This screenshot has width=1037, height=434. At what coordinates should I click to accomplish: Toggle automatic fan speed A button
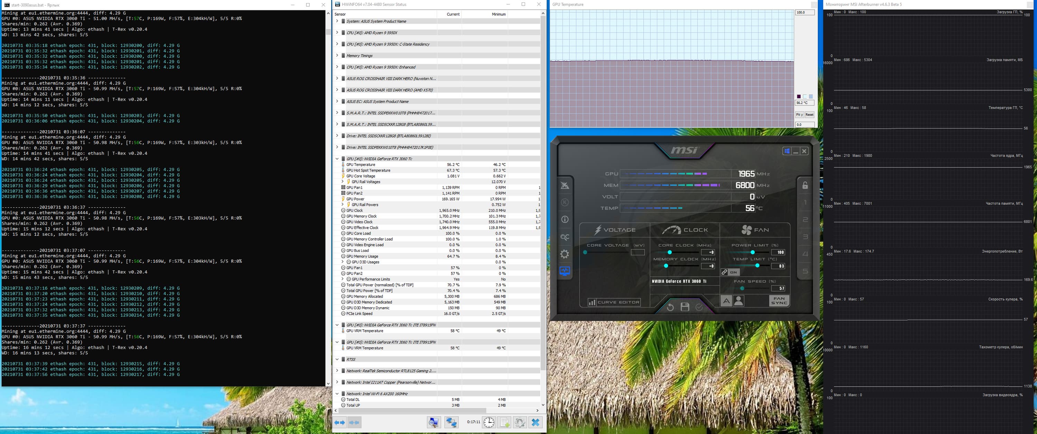point(726,301)
